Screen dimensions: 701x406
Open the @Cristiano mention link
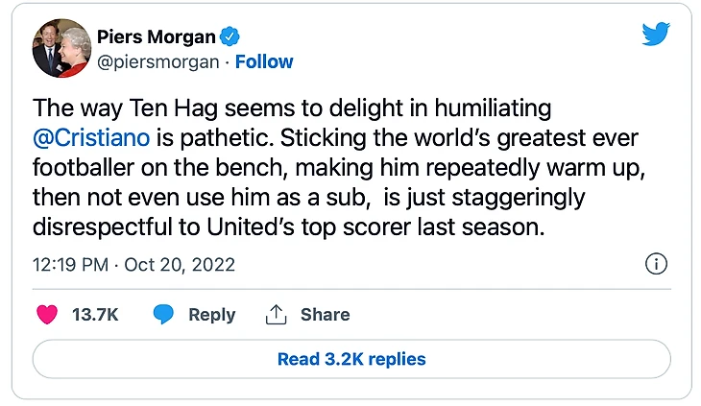[91, 137]
